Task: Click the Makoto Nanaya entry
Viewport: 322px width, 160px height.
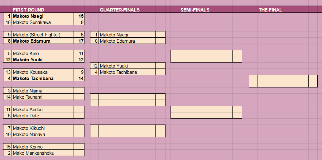Action: (43, 134)
